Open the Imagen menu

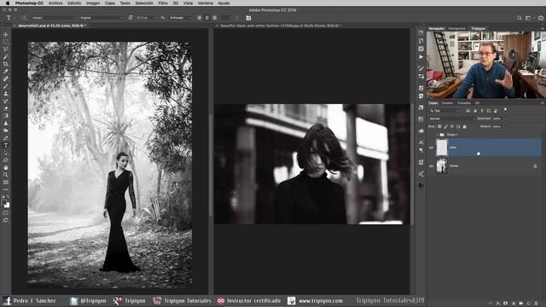tap(93, 3)
